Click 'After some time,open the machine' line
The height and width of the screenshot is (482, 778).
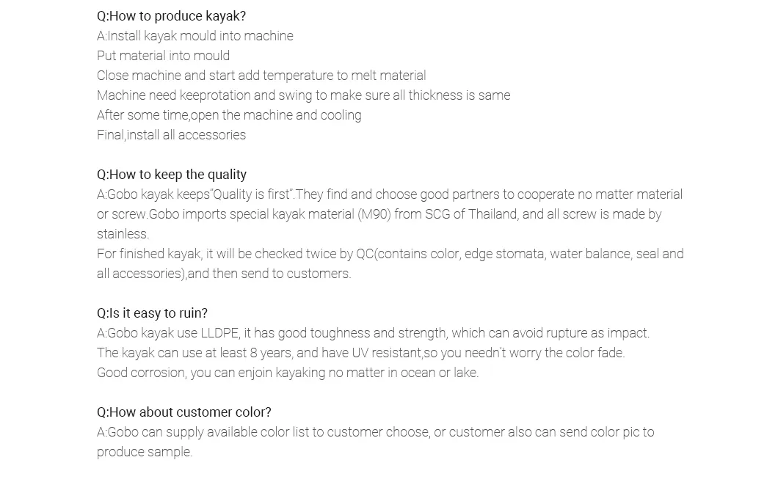(x=229, y=115)
